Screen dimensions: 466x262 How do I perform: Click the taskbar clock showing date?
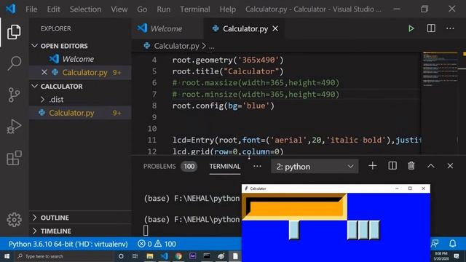pyautogui.click(x=441, y=256)
